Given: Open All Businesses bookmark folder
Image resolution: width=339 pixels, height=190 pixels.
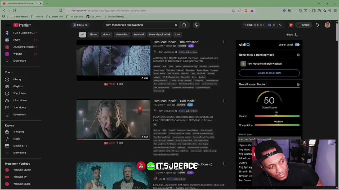Looking at the screenshot, I should click(x=75, y=17).
